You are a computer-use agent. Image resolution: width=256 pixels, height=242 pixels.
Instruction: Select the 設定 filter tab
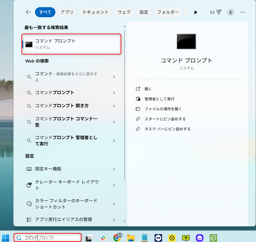coord(144,12)
